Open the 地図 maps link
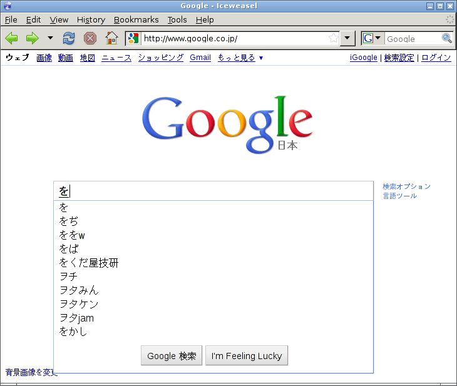457x386 pixels. pyautogui.click(x=88, y=58)
